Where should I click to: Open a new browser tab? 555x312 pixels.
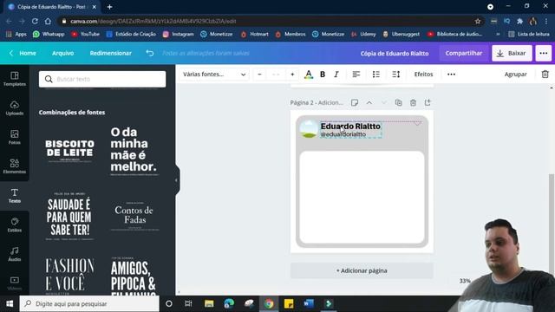[110, 7]
